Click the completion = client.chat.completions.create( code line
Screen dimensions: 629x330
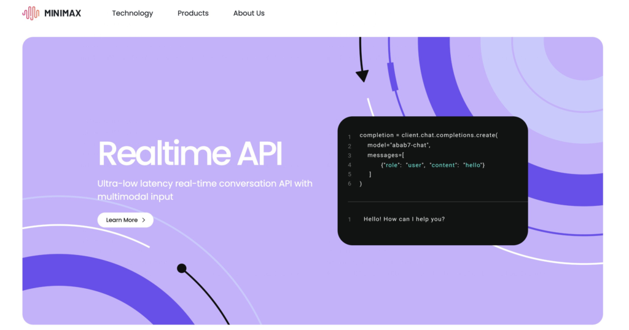428,135
